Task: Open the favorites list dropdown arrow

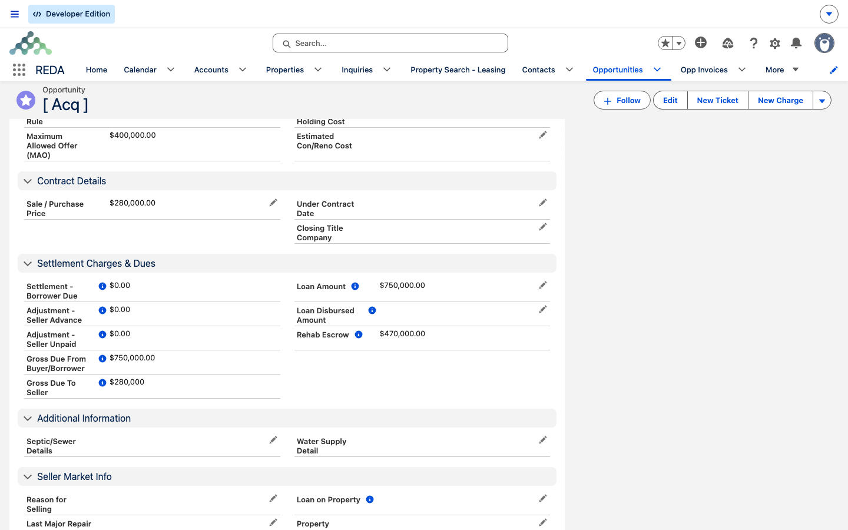Action: coord(679,43)
